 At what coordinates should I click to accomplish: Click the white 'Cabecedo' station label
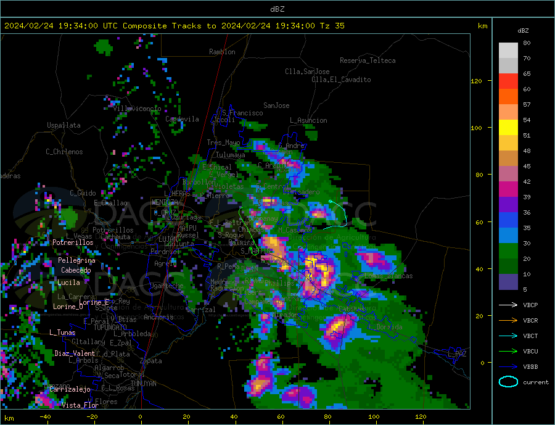(x=76, y=270)
